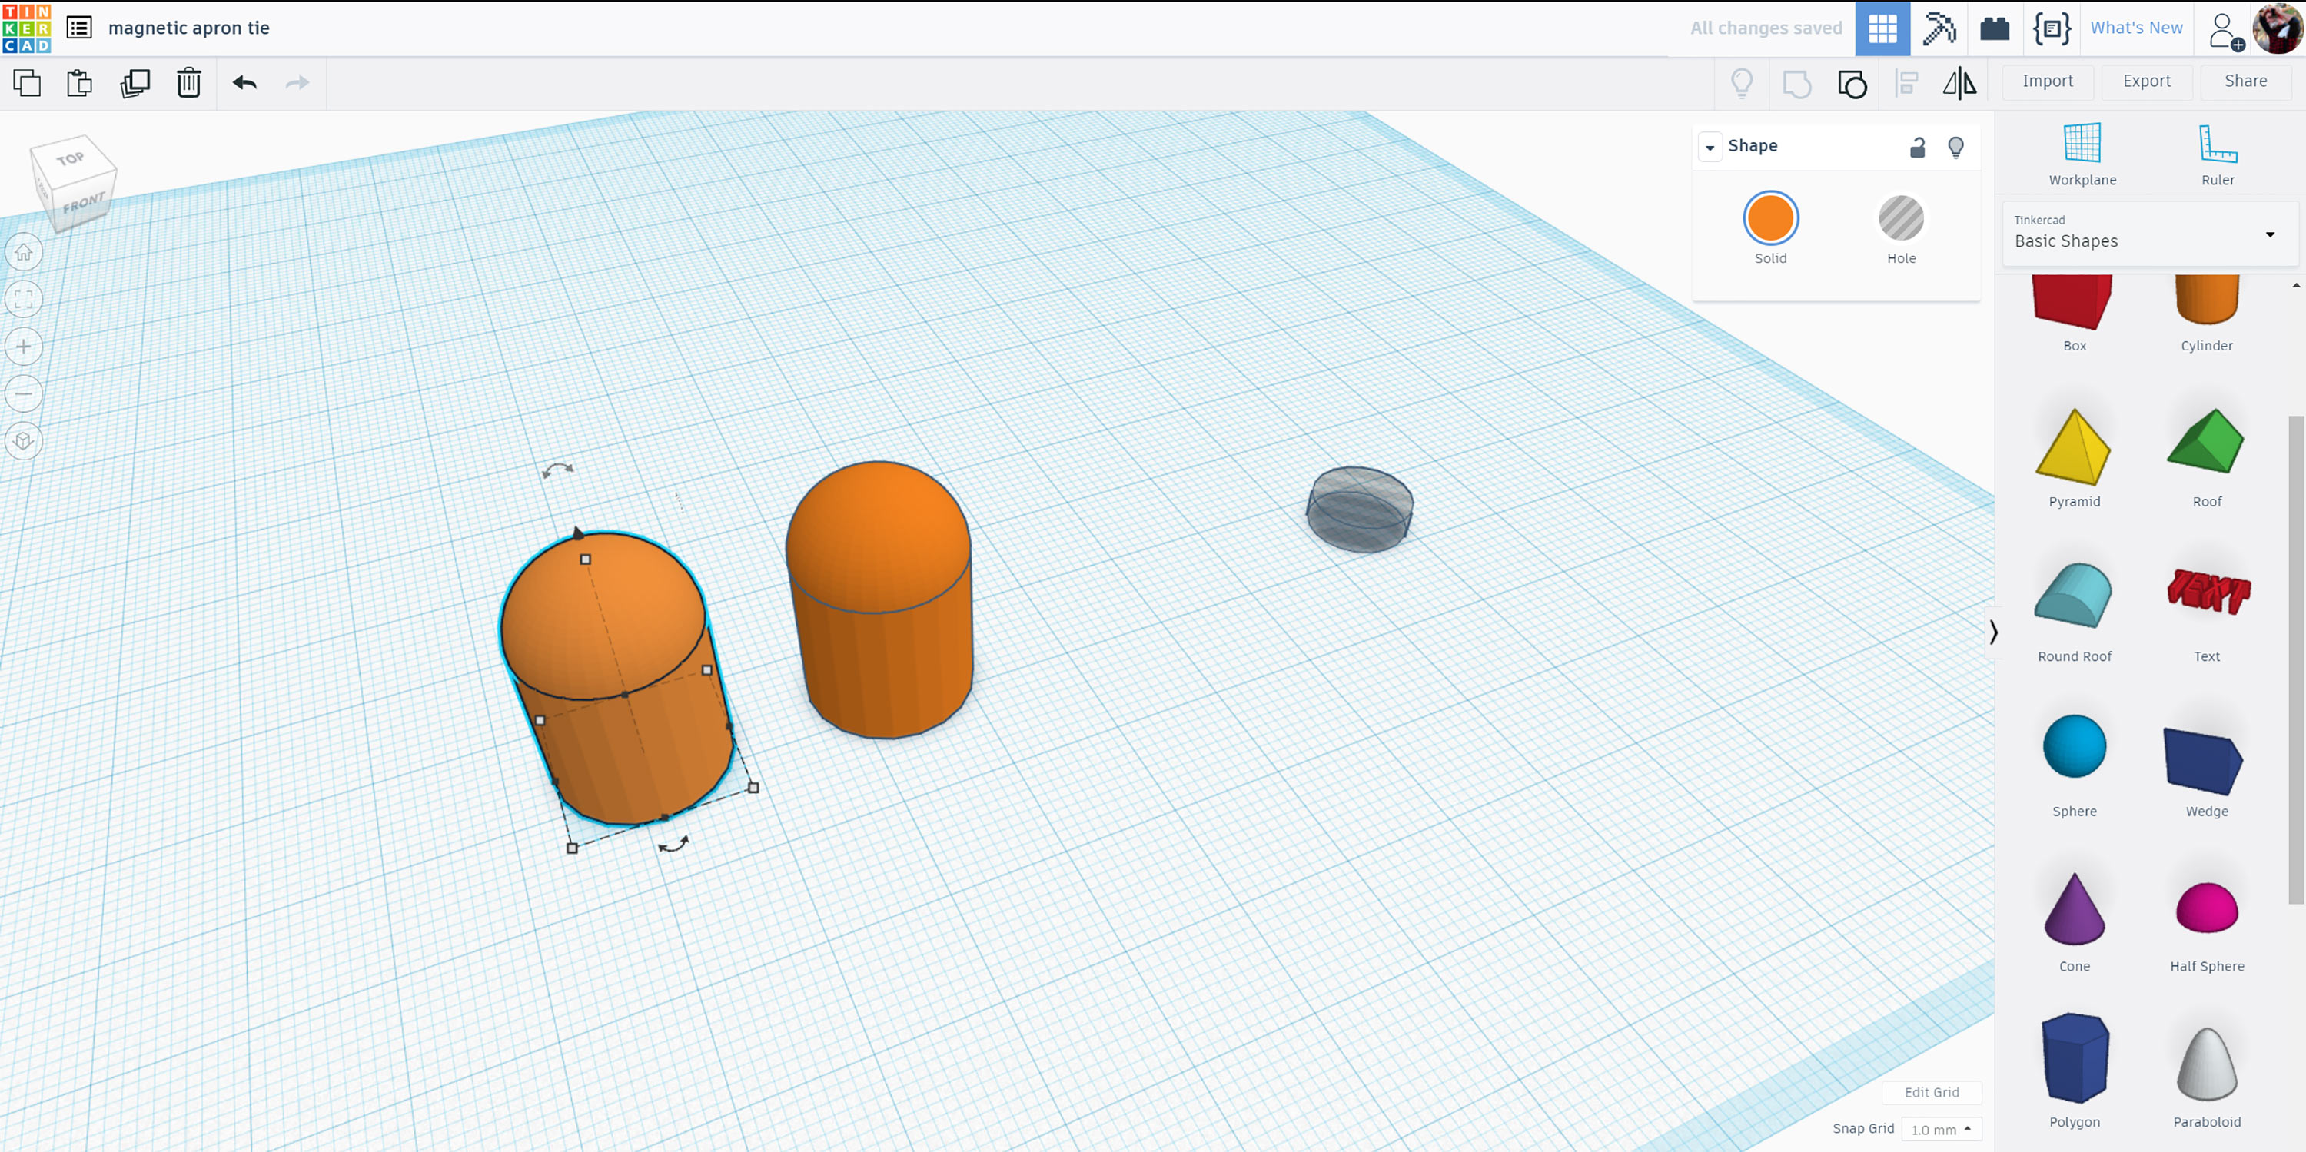The image size is (2306, 1152).
Task: Open the Bricks mode icon
Action: 1995,28
